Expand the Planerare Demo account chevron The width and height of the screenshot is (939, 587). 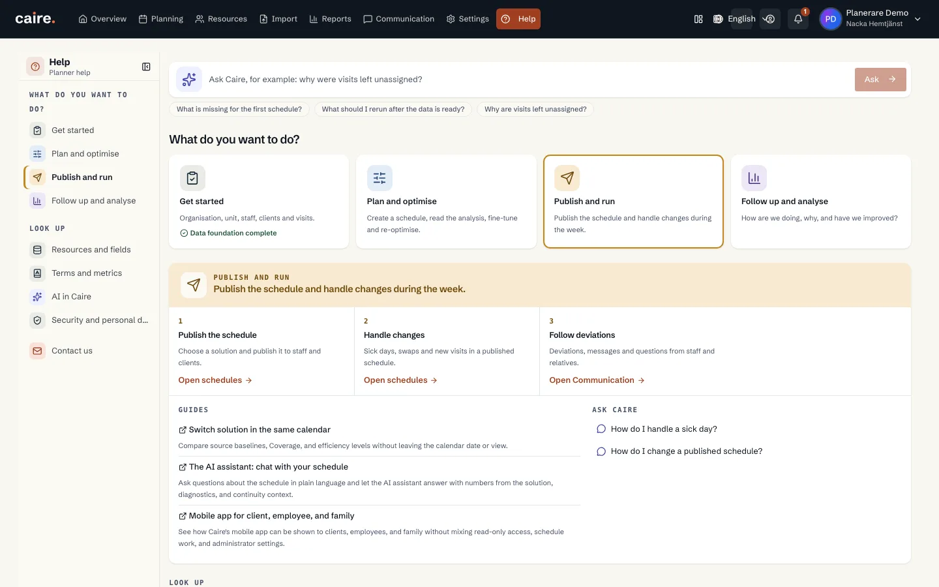[x=917, y=19]
